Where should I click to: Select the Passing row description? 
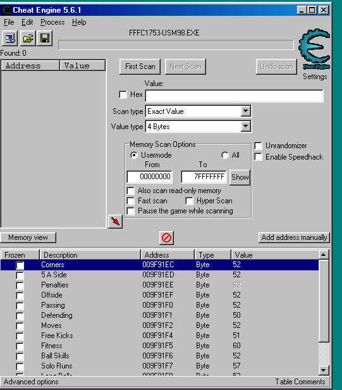[53, 305]
